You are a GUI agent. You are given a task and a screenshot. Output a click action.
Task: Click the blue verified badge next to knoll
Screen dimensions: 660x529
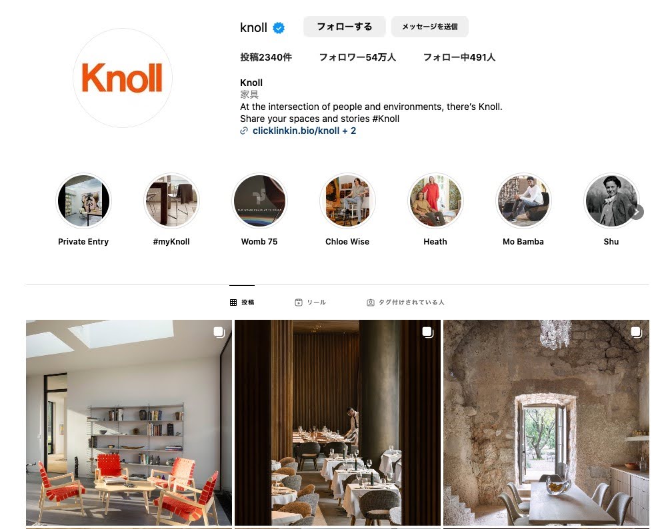279,28
